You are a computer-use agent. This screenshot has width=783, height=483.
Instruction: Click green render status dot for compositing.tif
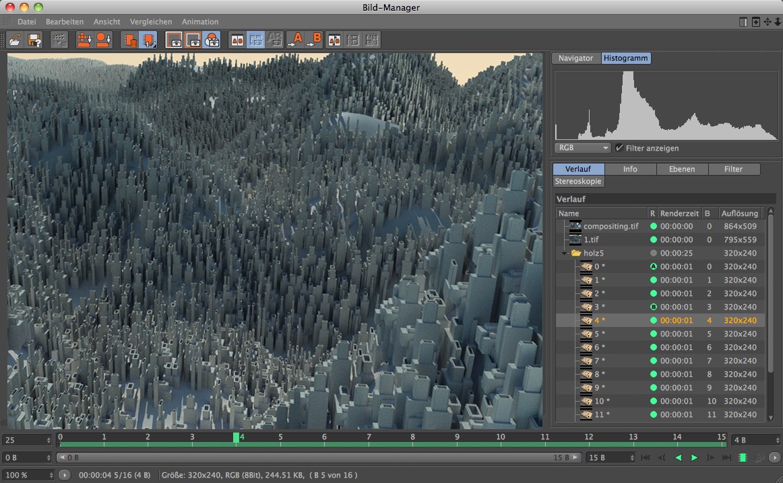click(653, 227)
